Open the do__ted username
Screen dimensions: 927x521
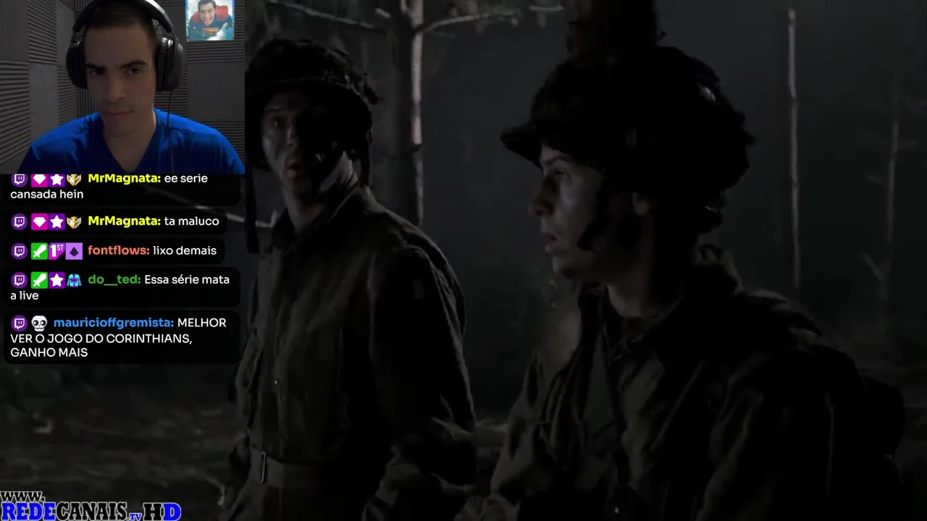tap(114, 279)
